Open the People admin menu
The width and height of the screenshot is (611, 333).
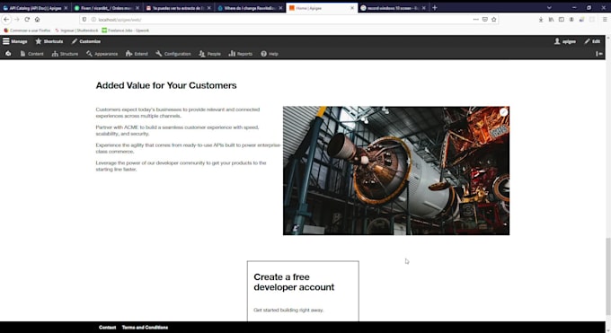click(x=209, y=54)
